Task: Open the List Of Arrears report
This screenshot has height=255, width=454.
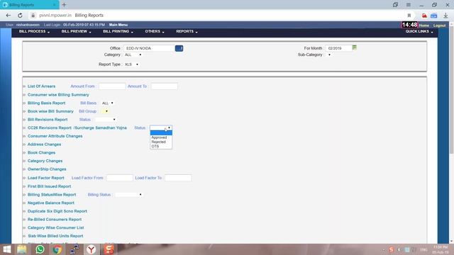Action: [41, 86]
